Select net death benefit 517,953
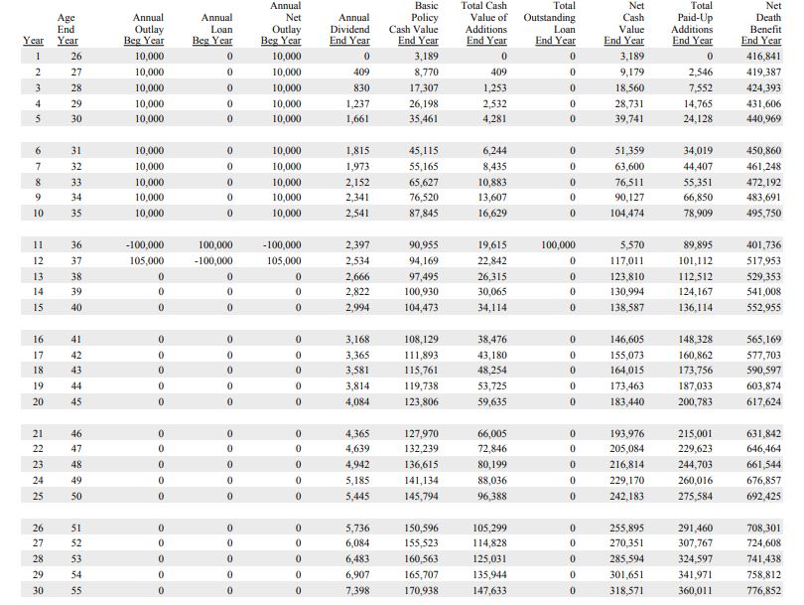 pos(764,261)
